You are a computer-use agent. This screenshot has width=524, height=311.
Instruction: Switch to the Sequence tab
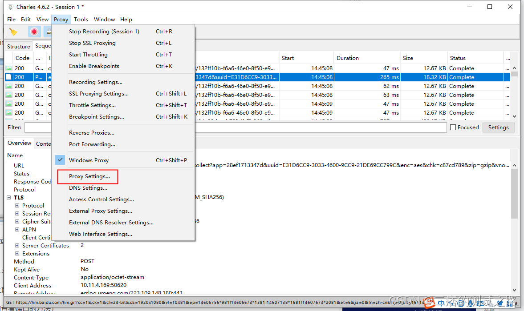pos(42,46)
